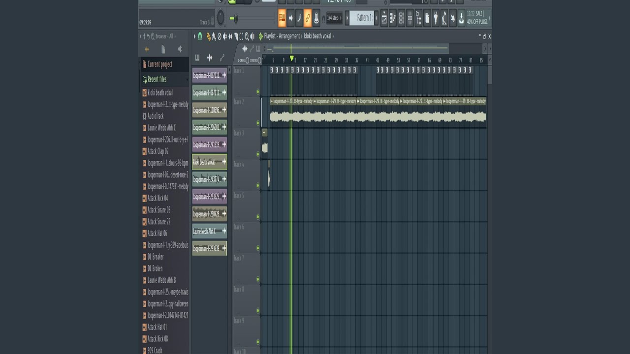Open the 1/4 step snap dropdown
The image size is (630, 354).
tap(334, 18)
